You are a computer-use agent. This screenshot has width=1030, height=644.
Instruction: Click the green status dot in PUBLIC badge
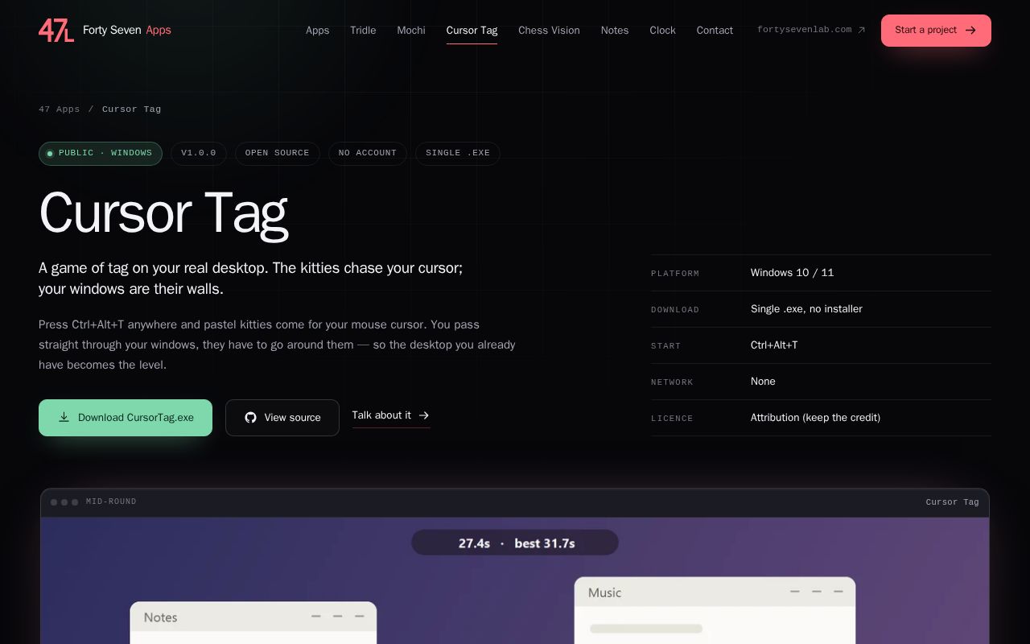50,154
